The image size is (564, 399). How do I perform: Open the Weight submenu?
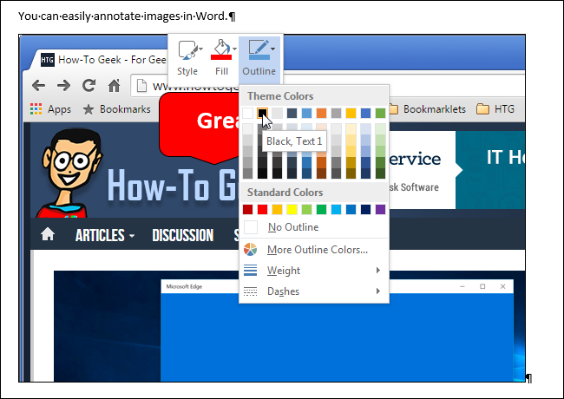(314, 271)
